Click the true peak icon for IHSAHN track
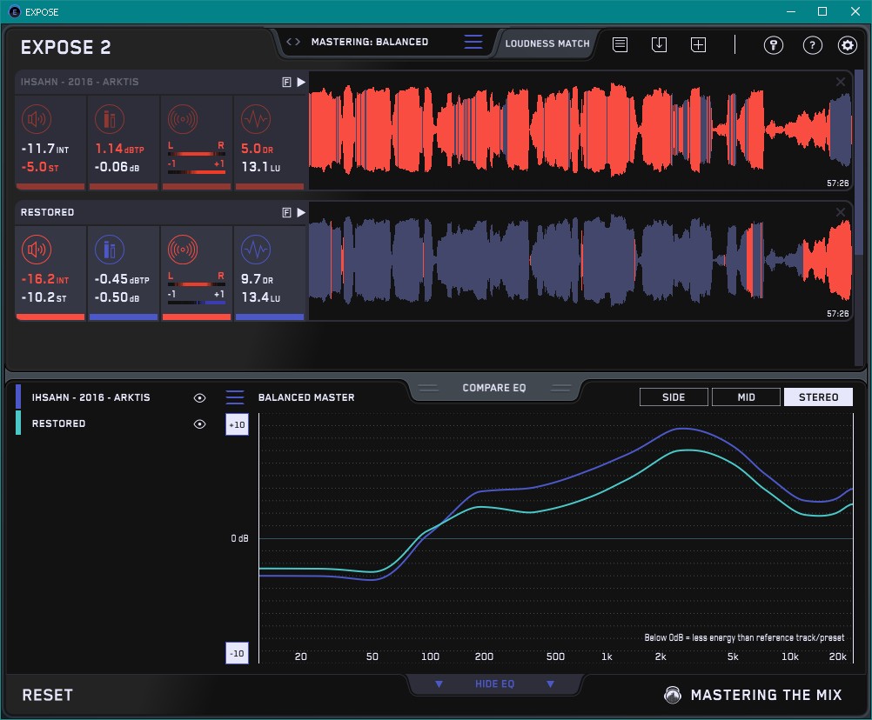 pos(110,120)
